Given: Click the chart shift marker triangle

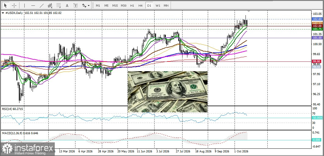Looking at the screenshot, I should [x=249, y=11].
